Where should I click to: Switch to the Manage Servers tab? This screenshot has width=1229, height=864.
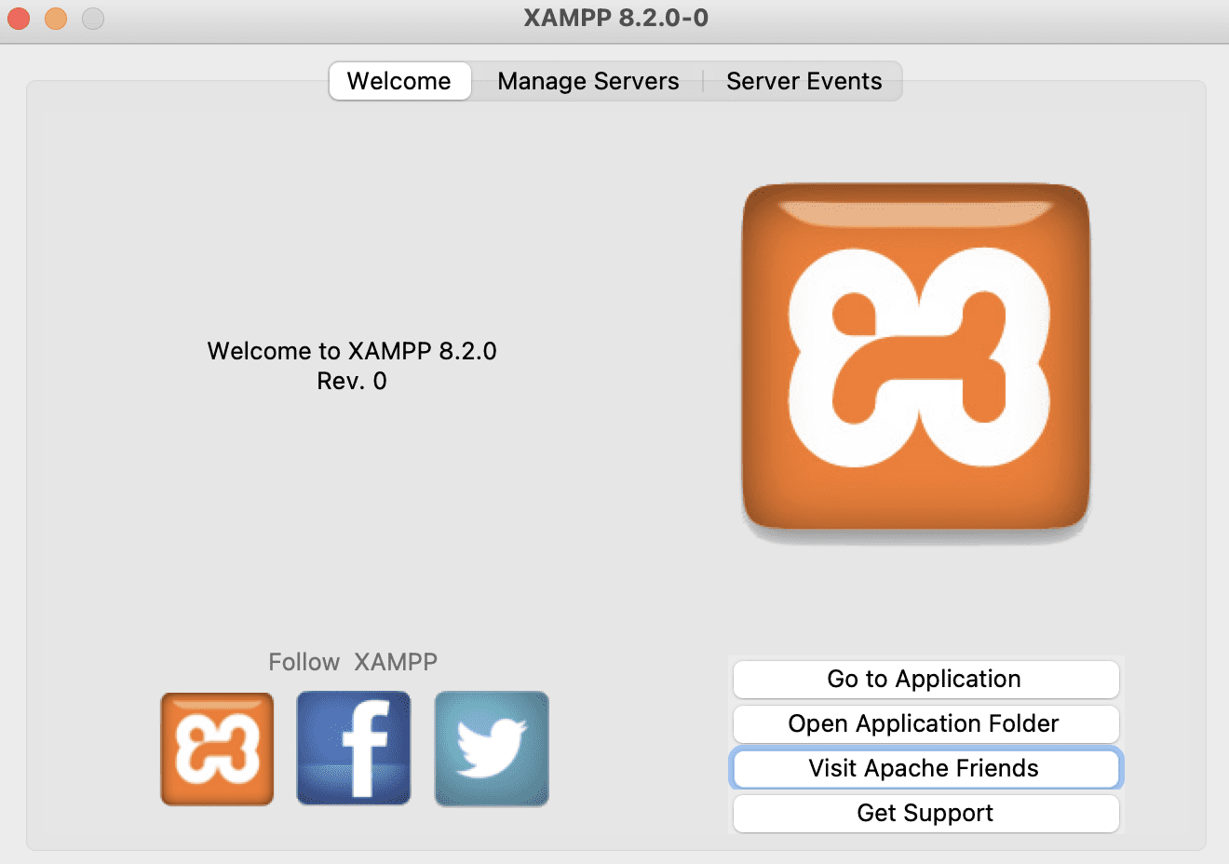(x=587, y=81)
